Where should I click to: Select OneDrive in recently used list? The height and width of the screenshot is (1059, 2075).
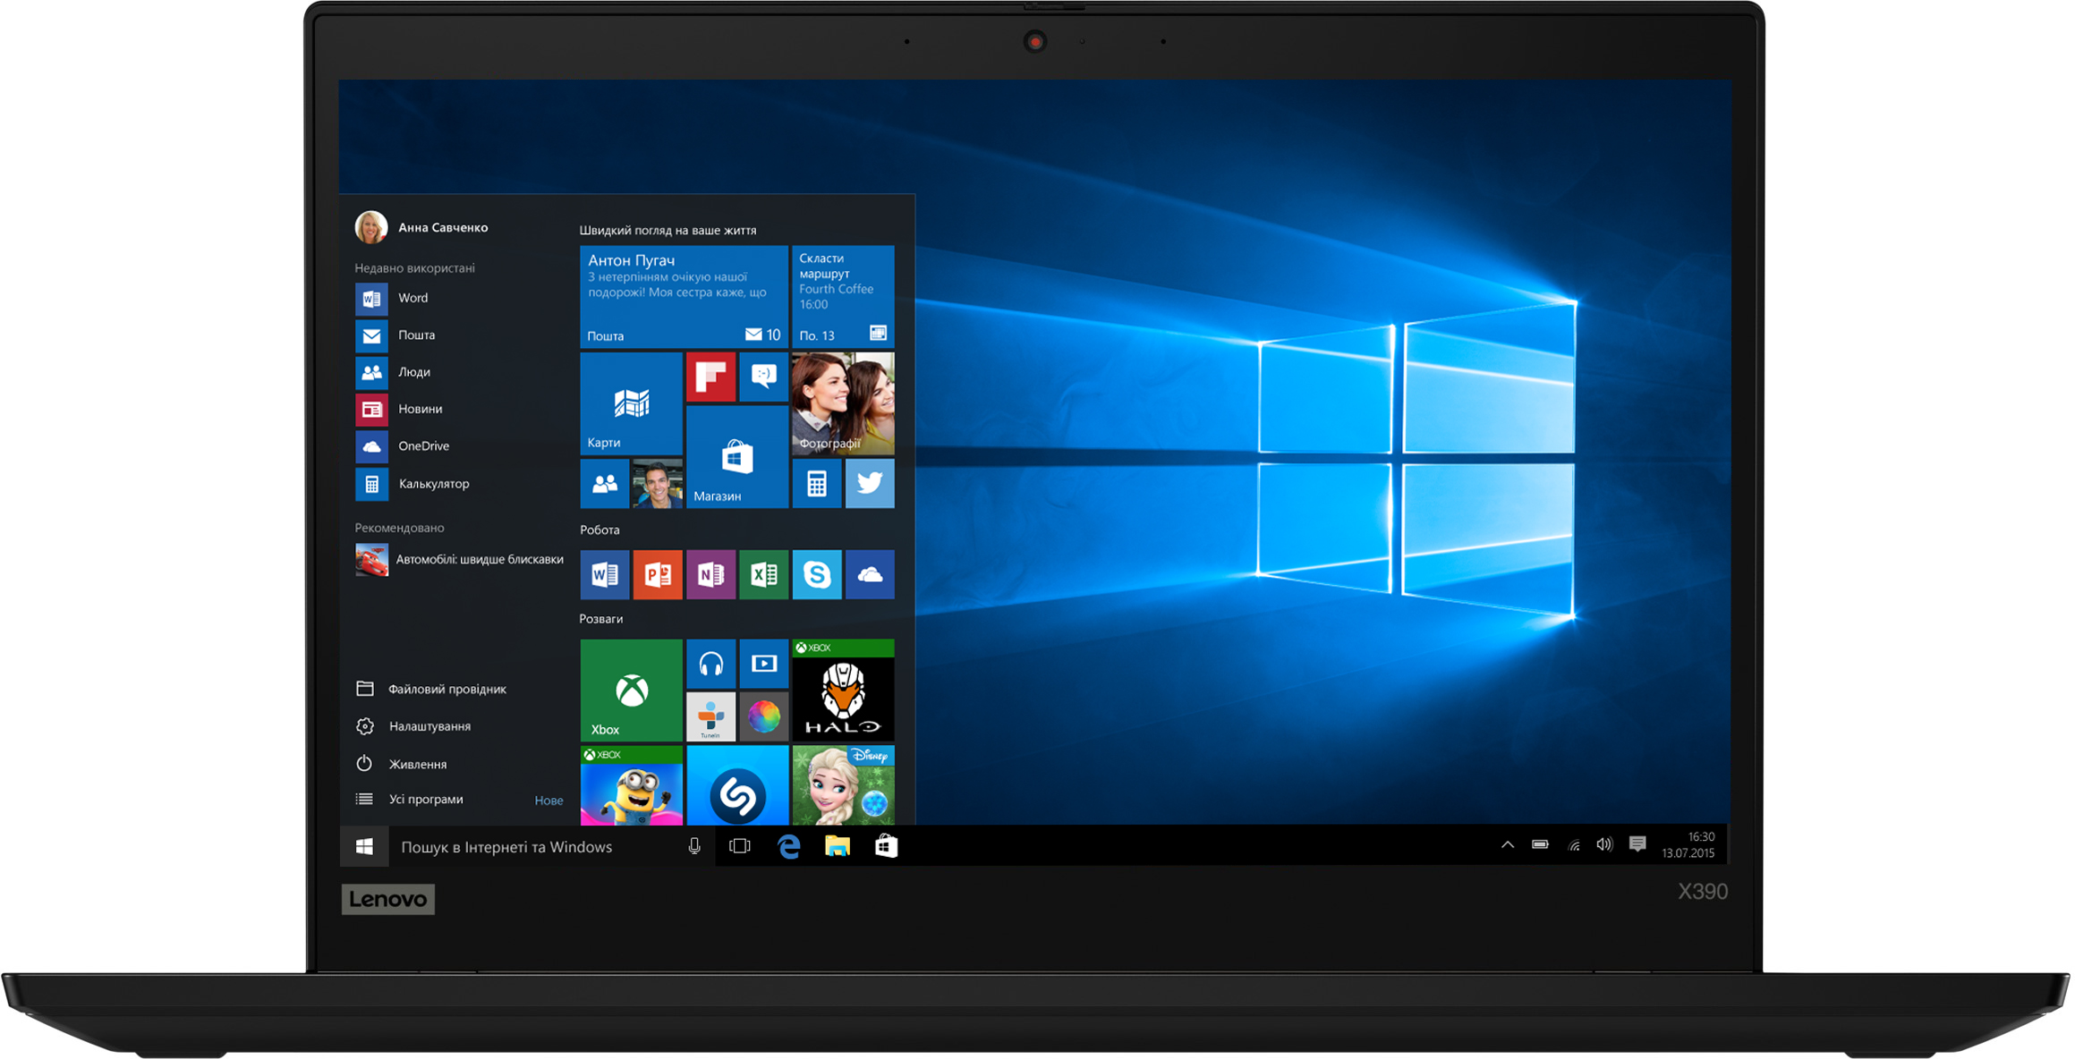pyautogui.click(x=423, y=446)
